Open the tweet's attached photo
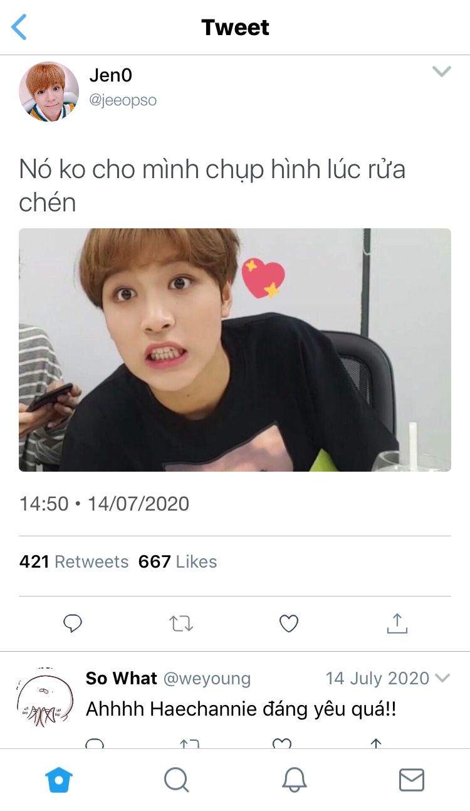This screenshot has height=811, width=470. (235, 349)
